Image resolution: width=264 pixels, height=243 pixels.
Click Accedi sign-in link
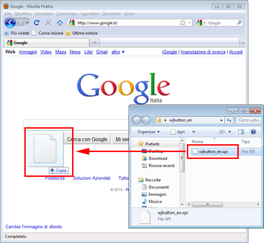point(236,52)
